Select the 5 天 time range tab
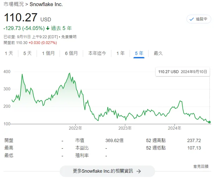The height and width of the screenshot is (179, 215). pos(27,53)
